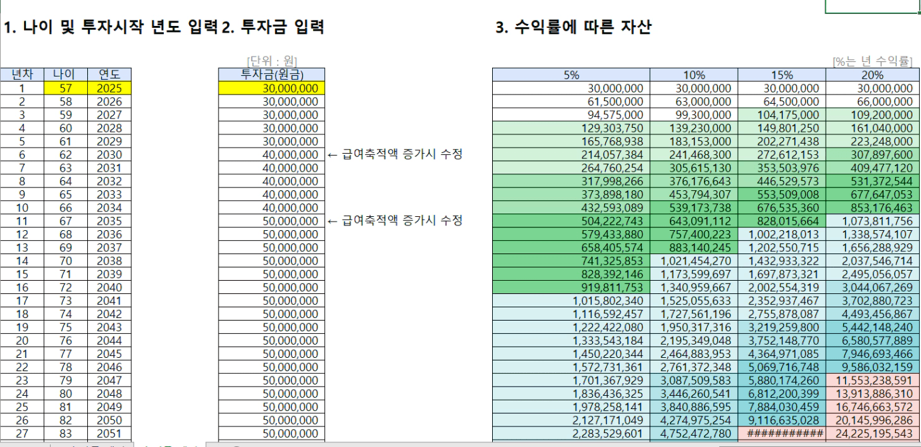
Task: Select the year 2030 investment cell 40,000,000
Action: click(x=272, y=154)
